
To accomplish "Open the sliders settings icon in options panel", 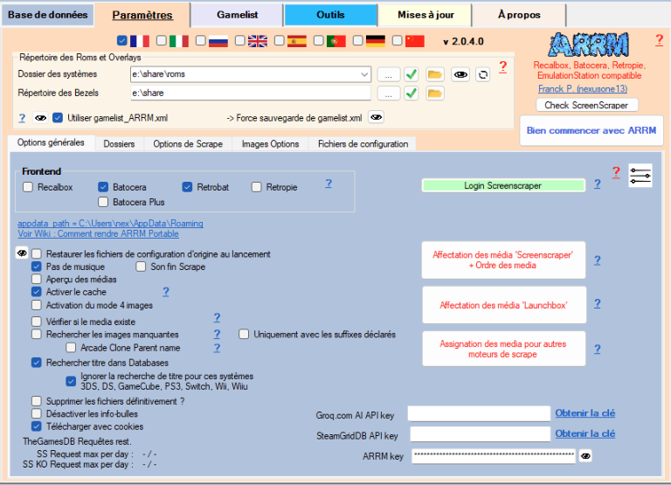I will [640, 176].
